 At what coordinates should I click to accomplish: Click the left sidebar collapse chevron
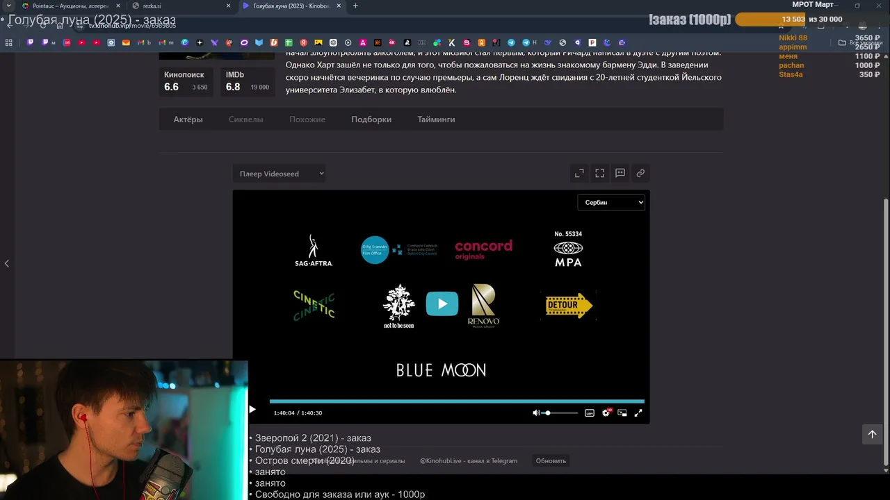[x=7, y=263]
